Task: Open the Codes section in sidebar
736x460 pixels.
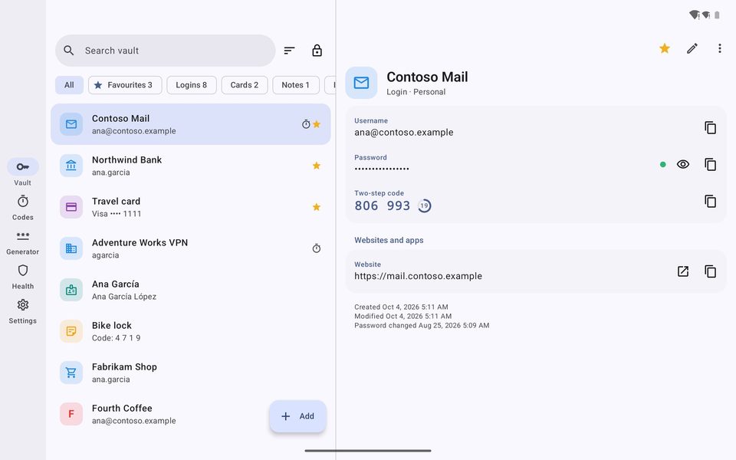Action: [x=22, y=208]
